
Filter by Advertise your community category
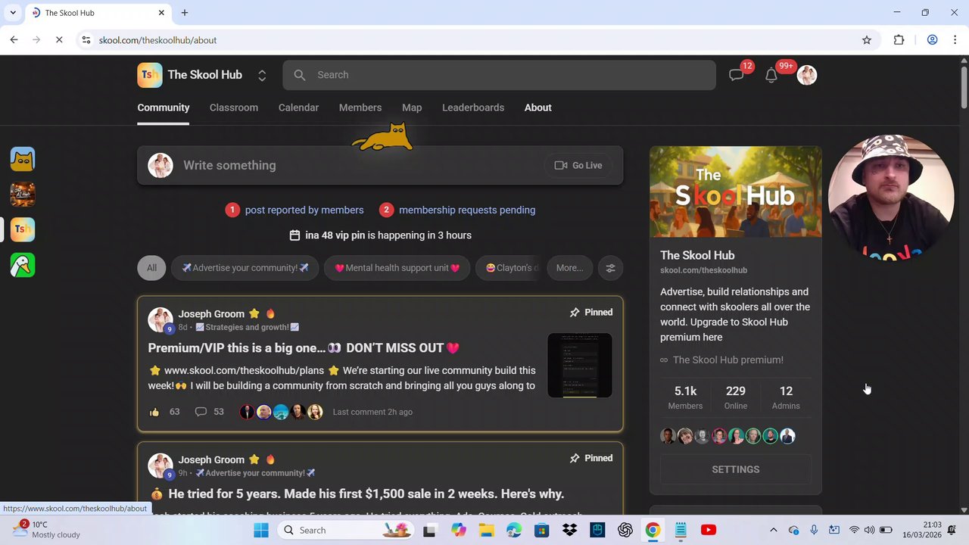tap(245, 268)
